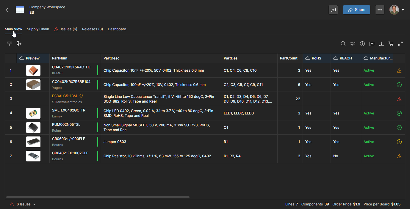Click the download BOM icon

tap(381, 44)
